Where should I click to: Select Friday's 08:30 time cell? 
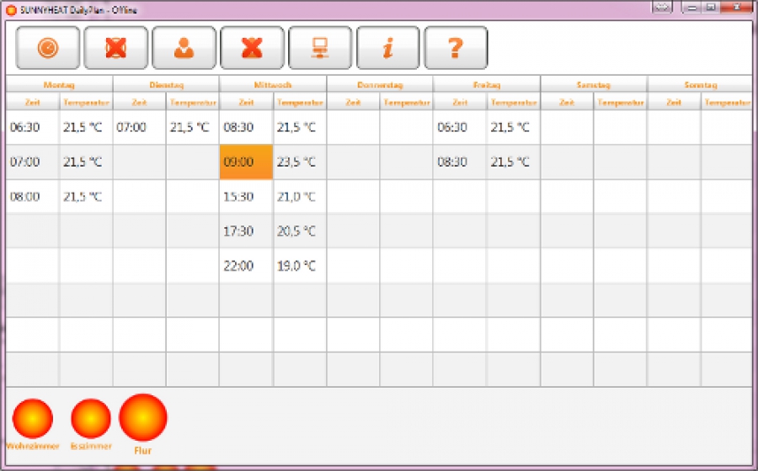pos(460,162)
